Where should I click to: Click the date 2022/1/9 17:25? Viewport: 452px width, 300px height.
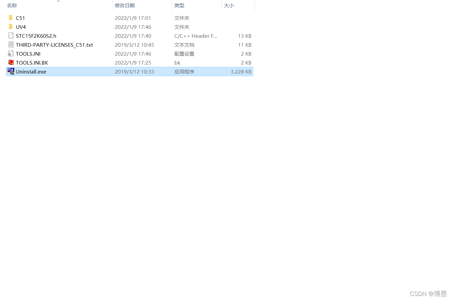[x=133, y=63]
